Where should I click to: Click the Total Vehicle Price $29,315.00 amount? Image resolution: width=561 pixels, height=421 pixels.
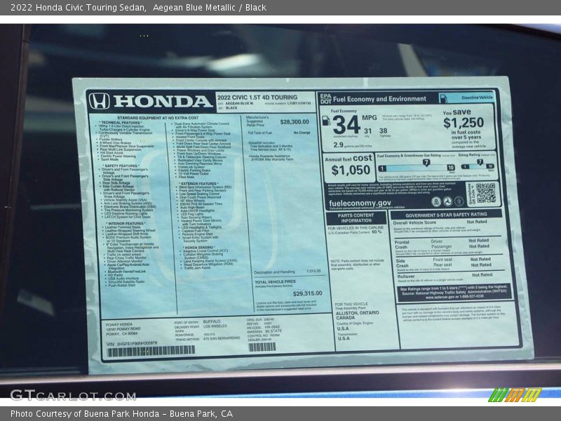click(307, 293)
